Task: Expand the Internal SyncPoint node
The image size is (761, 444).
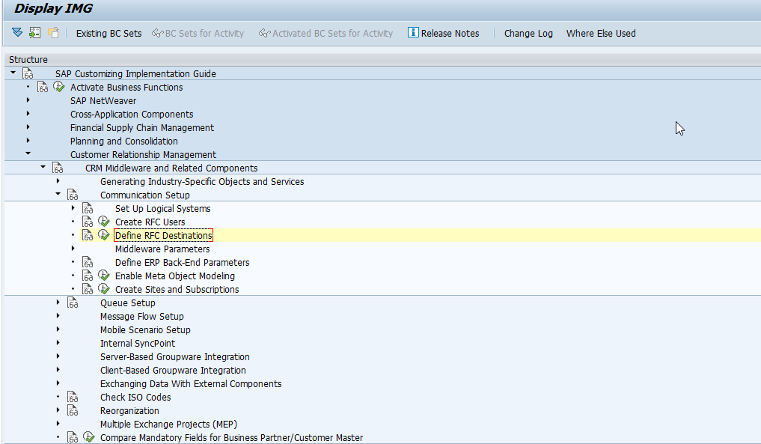Action: (x=58, y=342)
